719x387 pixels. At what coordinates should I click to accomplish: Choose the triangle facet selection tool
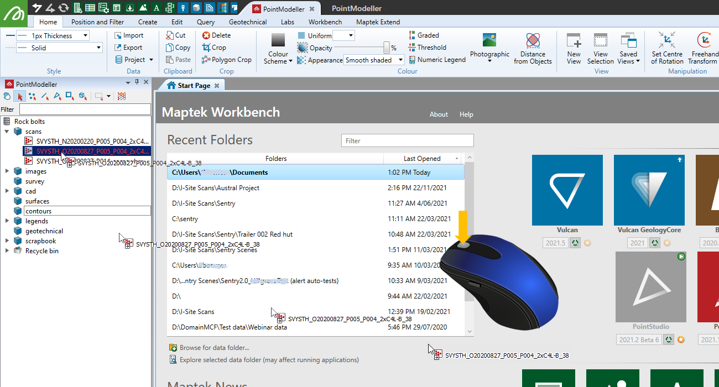[x=57, y=96]
